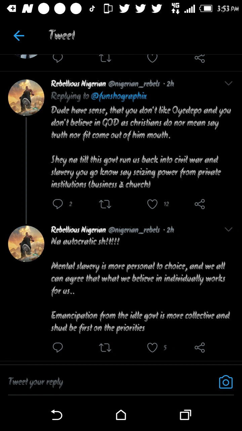This screenshot has height=431, width=242.
Task: Open the @funshographix mention link
Action: [119, 97]
